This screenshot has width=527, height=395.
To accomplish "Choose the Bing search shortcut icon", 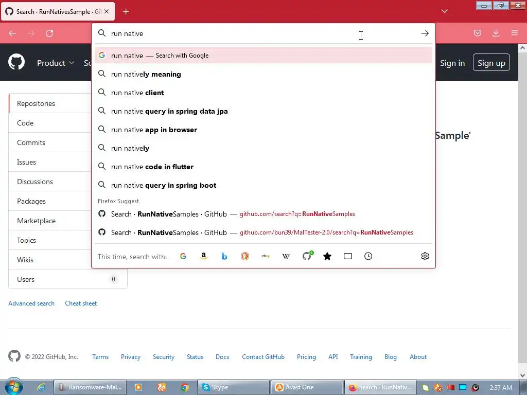I will [x=224, y=256].
